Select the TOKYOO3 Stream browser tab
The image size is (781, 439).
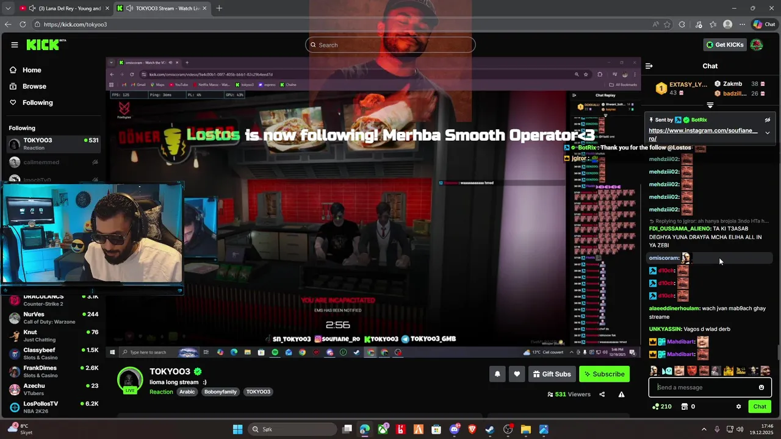click(162, 8)
